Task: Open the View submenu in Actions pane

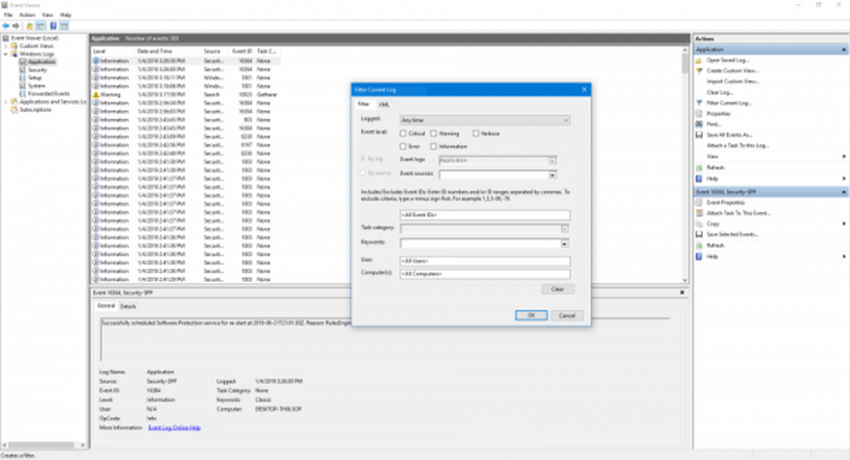Action: click(770, 156)
